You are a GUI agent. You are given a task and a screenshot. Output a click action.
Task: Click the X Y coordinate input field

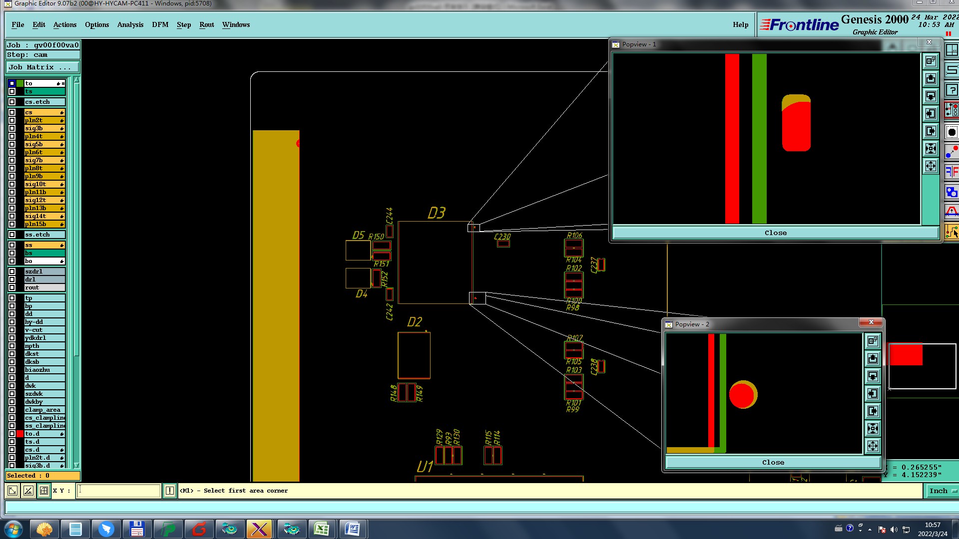[119, 491]
